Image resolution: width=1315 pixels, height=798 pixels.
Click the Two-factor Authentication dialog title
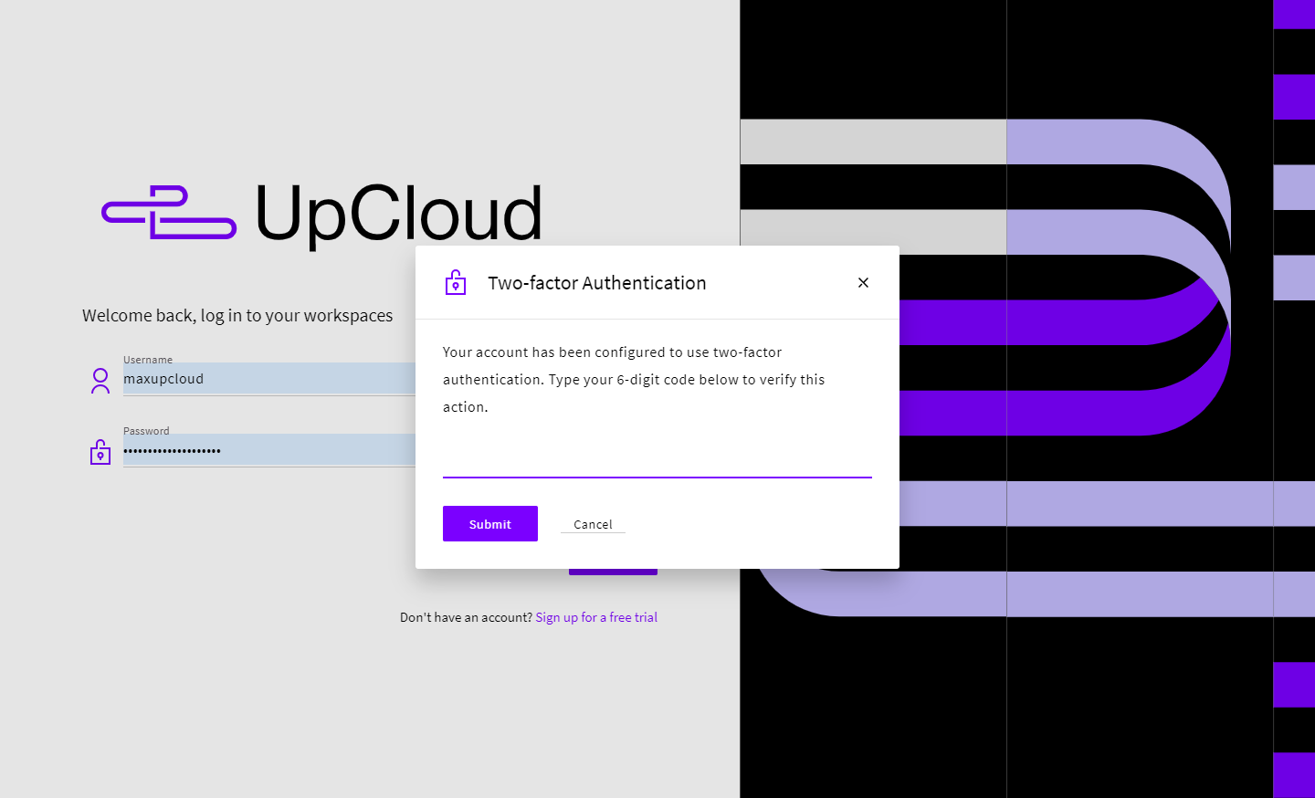point(596,283)
